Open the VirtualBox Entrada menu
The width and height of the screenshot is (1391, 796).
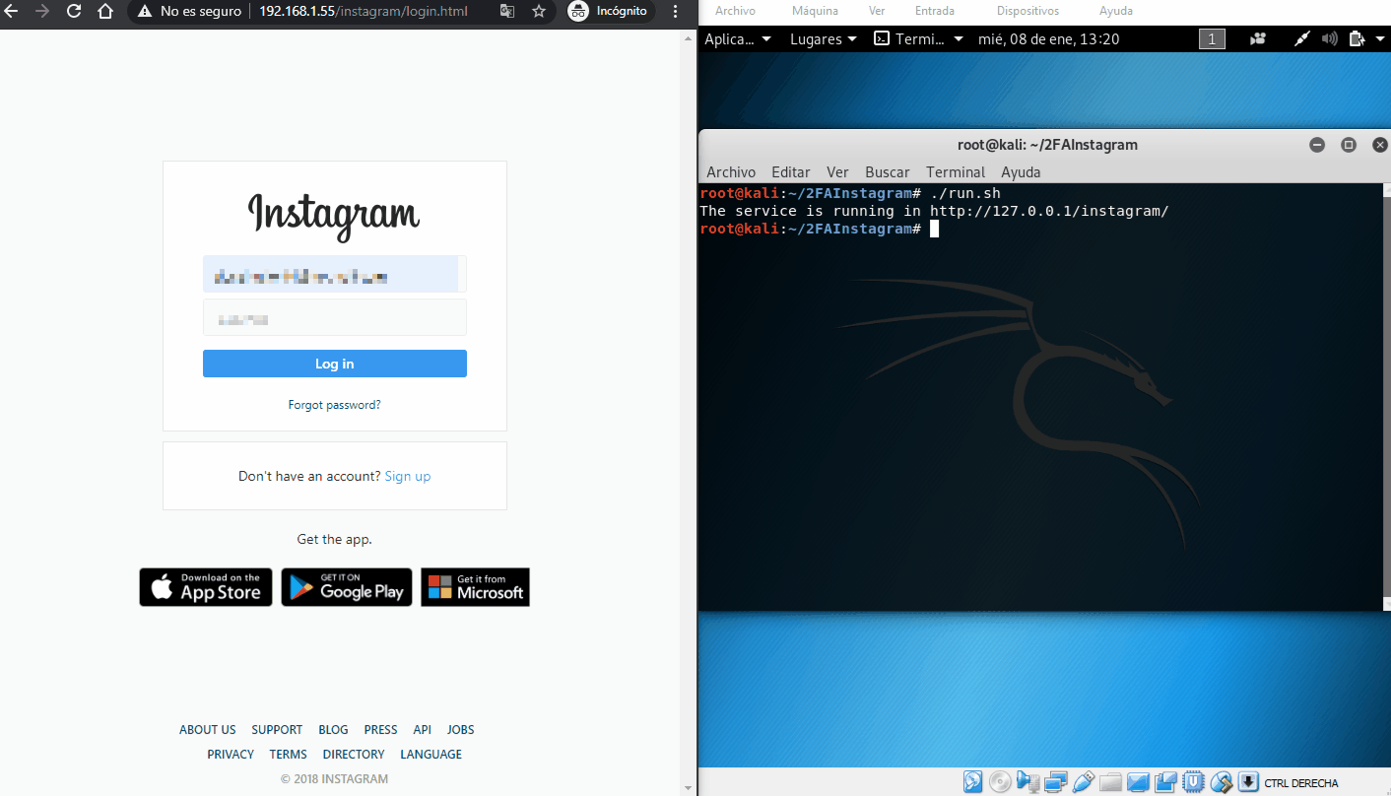(935, 11)
